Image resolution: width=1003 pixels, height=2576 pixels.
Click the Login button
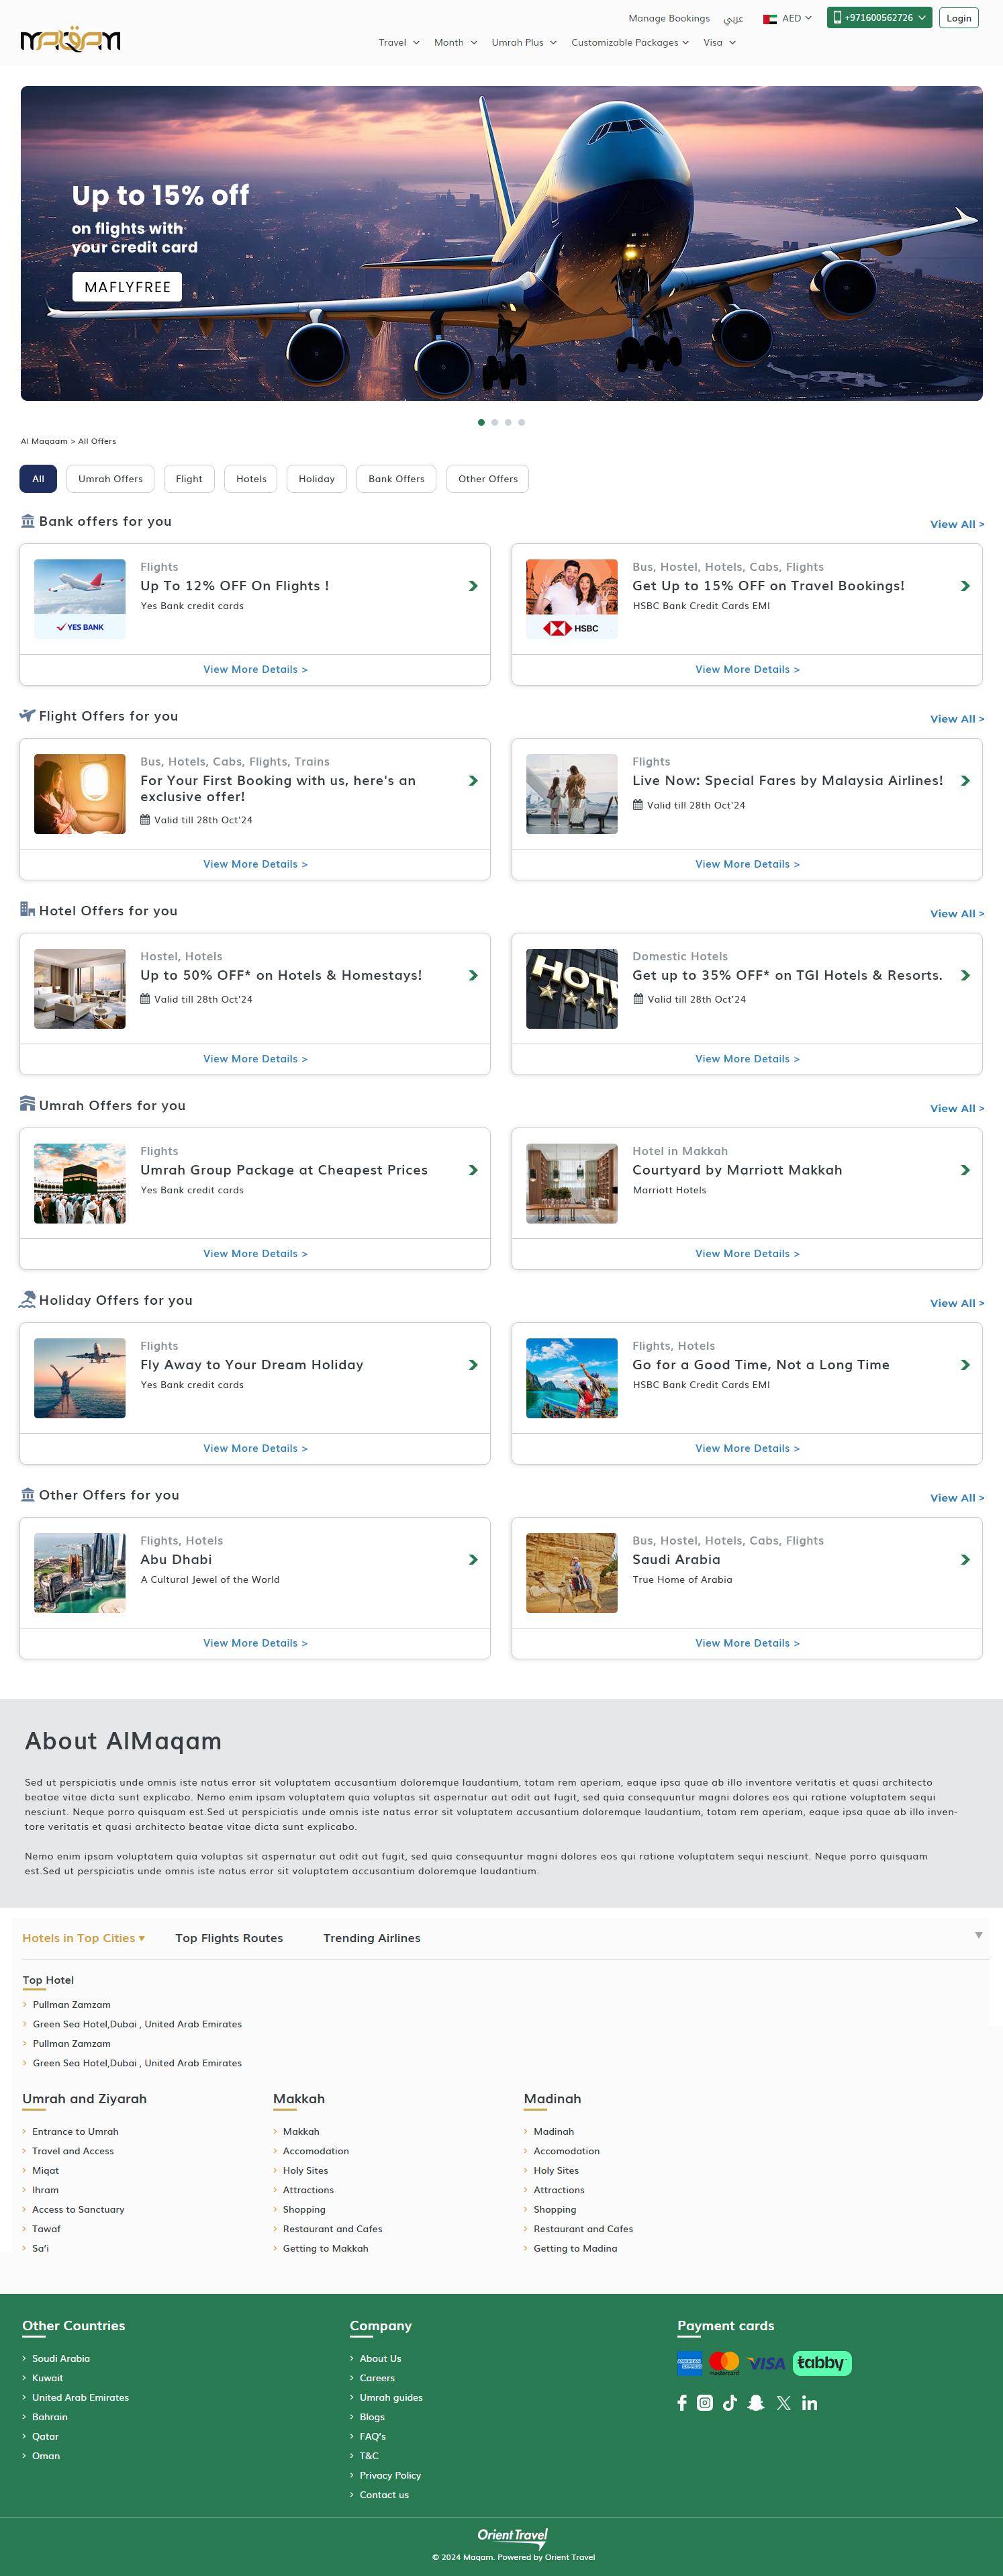pos(958,18)
